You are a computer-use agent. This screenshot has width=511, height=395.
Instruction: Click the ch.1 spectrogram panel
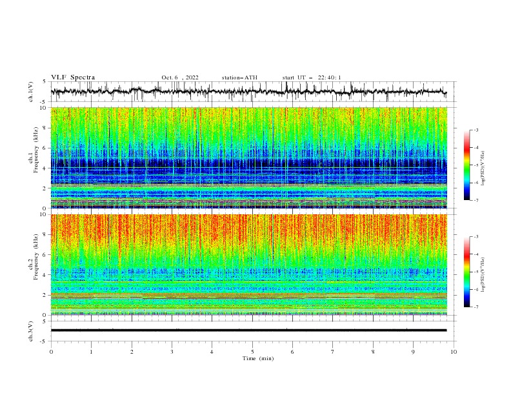coord(248,157)
